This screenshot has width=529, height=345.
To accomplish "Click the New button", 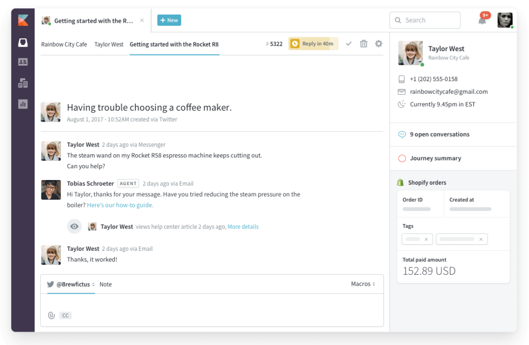I will tap(169, 20).
